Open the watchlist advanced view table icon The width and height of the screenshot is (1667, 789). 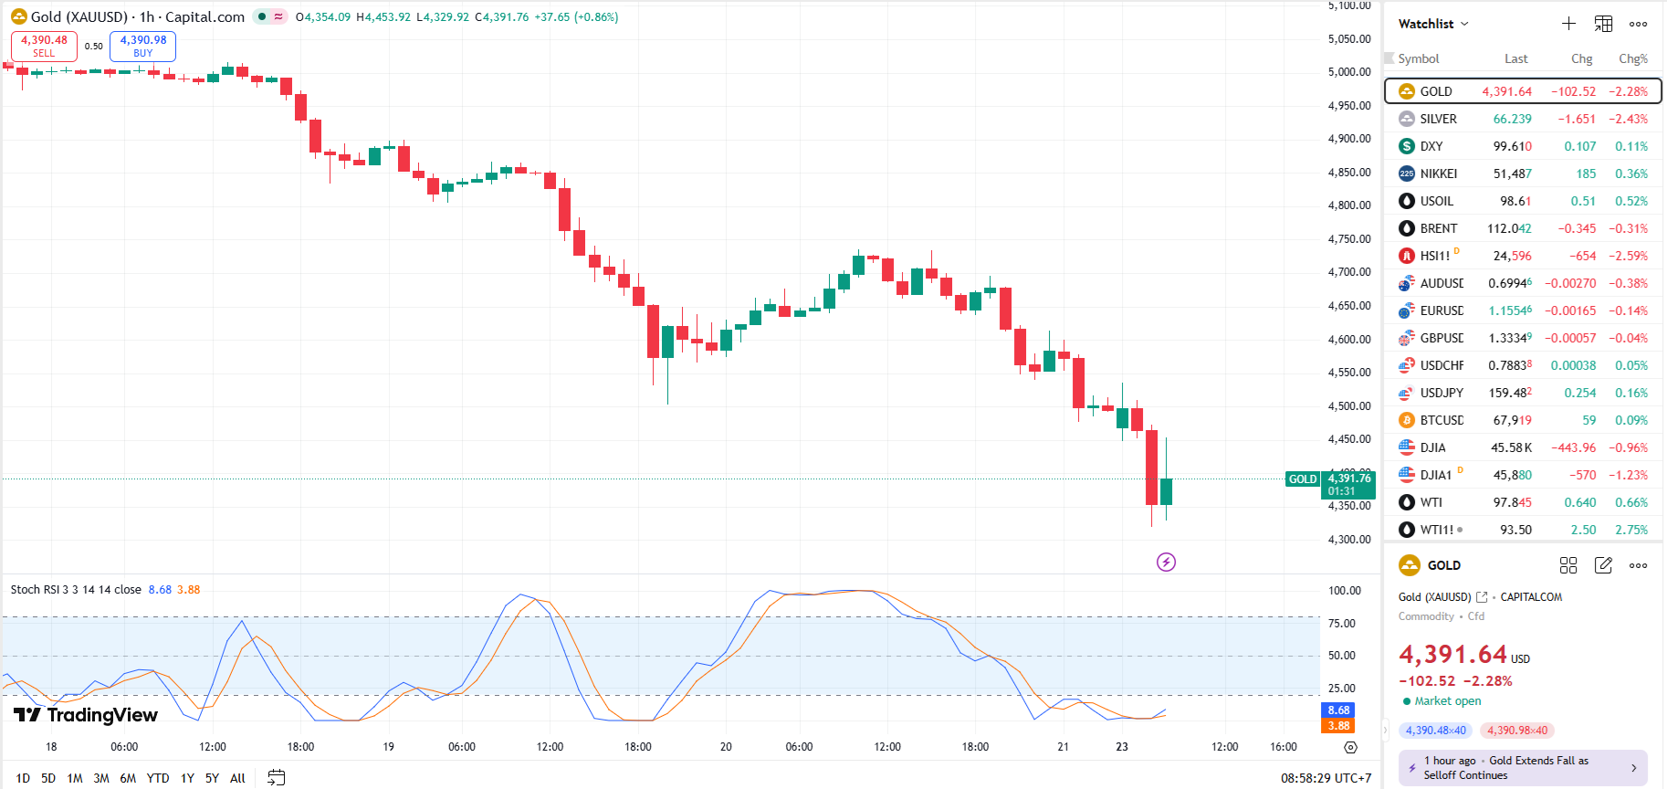click(1603, 24)
